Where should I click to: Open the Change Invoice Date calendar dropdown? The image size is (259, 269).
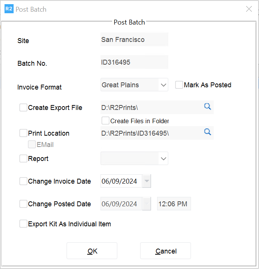click(147, 181)
